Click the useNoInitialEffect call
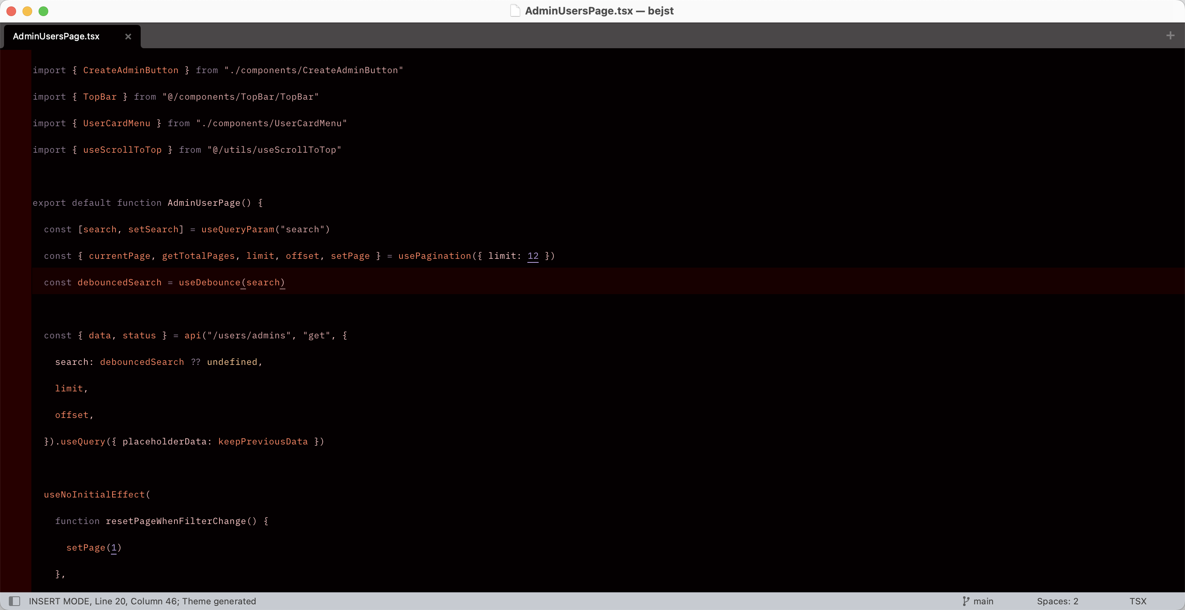 [x=94, y=495]
